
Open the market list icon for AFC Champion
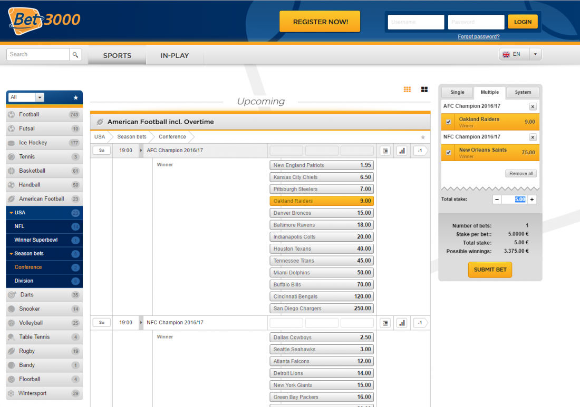pyautogui.click(x=385, y=151)
